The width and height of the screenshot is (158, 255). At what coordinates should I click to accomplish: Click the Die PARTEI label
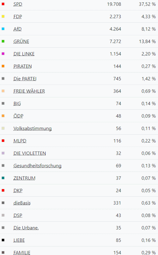coord(25,79)
